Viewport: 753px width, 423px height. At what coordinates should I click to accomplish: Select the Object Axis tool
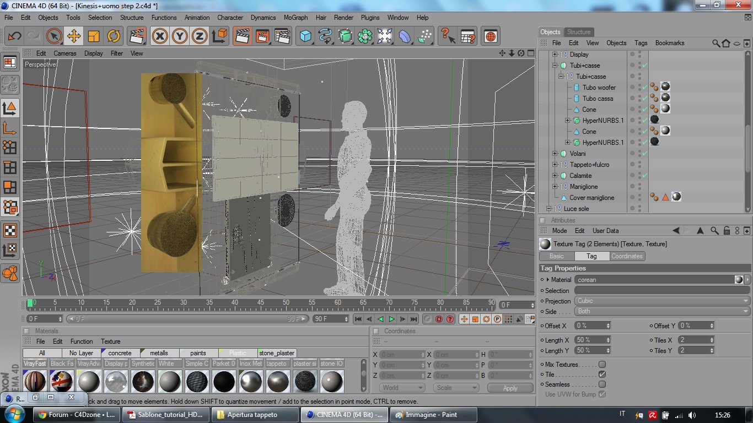coord(10,128)
